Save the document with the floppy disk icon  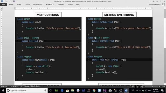pos(14,1)
